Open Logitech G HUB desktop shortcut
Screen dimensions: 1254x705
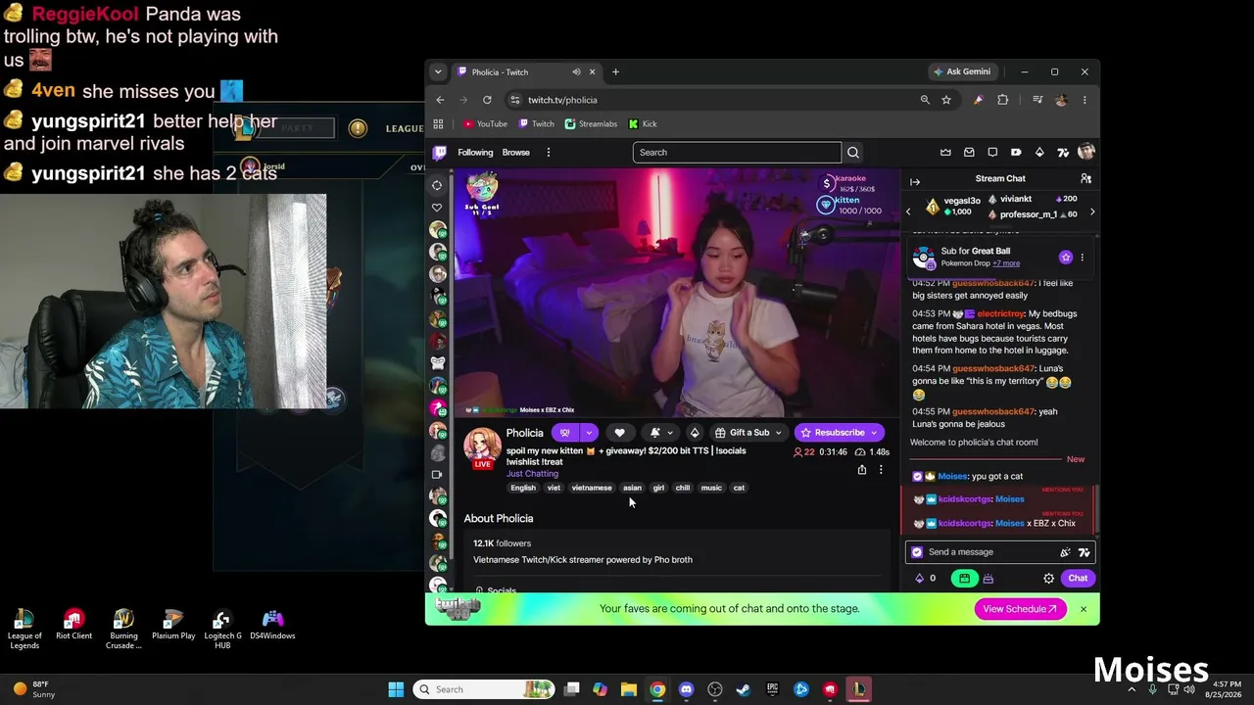(x=222, y=628)
